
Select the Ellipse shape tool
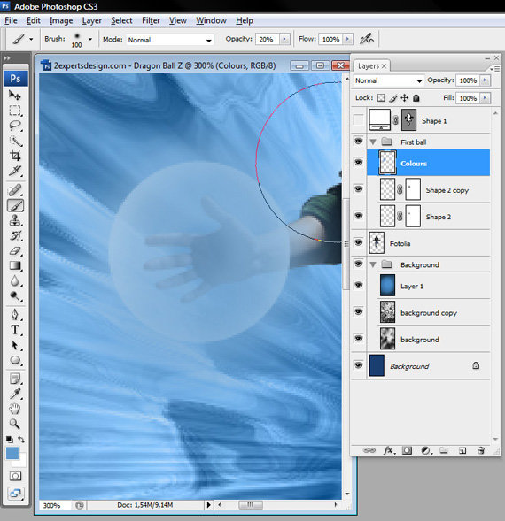(15, 360)
